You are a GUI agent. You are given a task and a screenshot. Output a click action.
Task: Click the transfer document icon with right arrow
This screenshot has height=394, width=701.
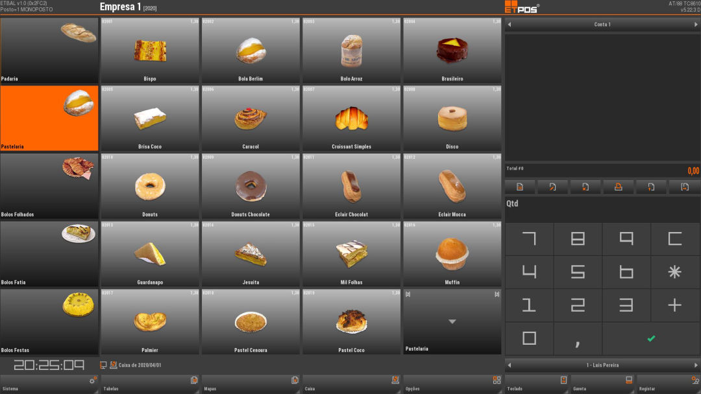pyautogui.click(x=685, y=187)
